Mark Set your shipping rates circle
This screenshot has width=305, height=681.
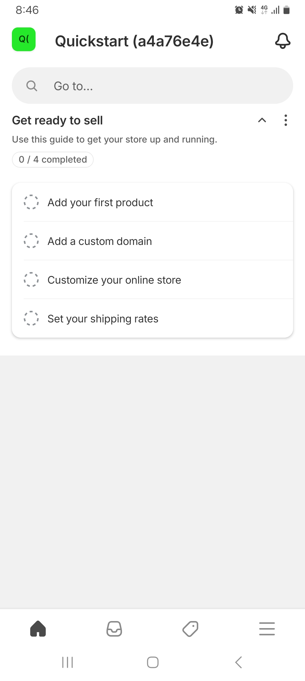[x=31, y=318]
